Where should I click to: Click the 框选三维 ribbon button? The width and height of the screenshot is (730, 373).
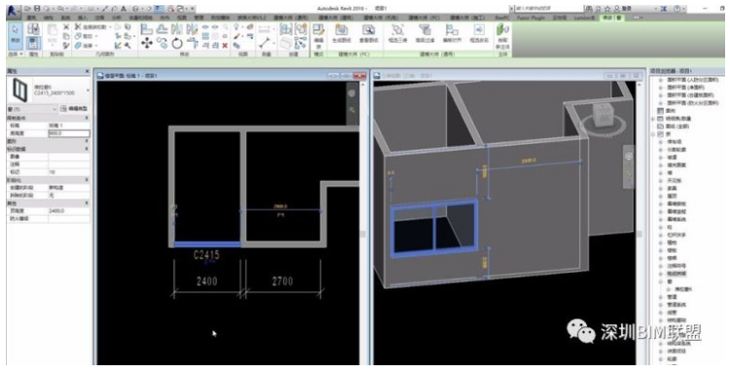coord(398,34)
